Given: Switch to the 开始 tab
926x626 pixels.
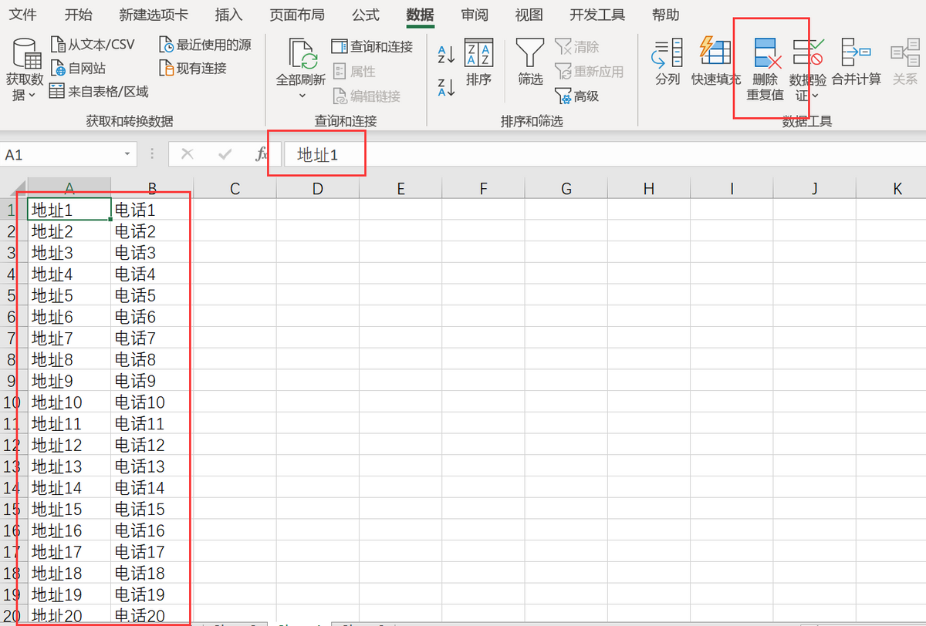Looking at the screenshot, I should (x=78, y=15).
